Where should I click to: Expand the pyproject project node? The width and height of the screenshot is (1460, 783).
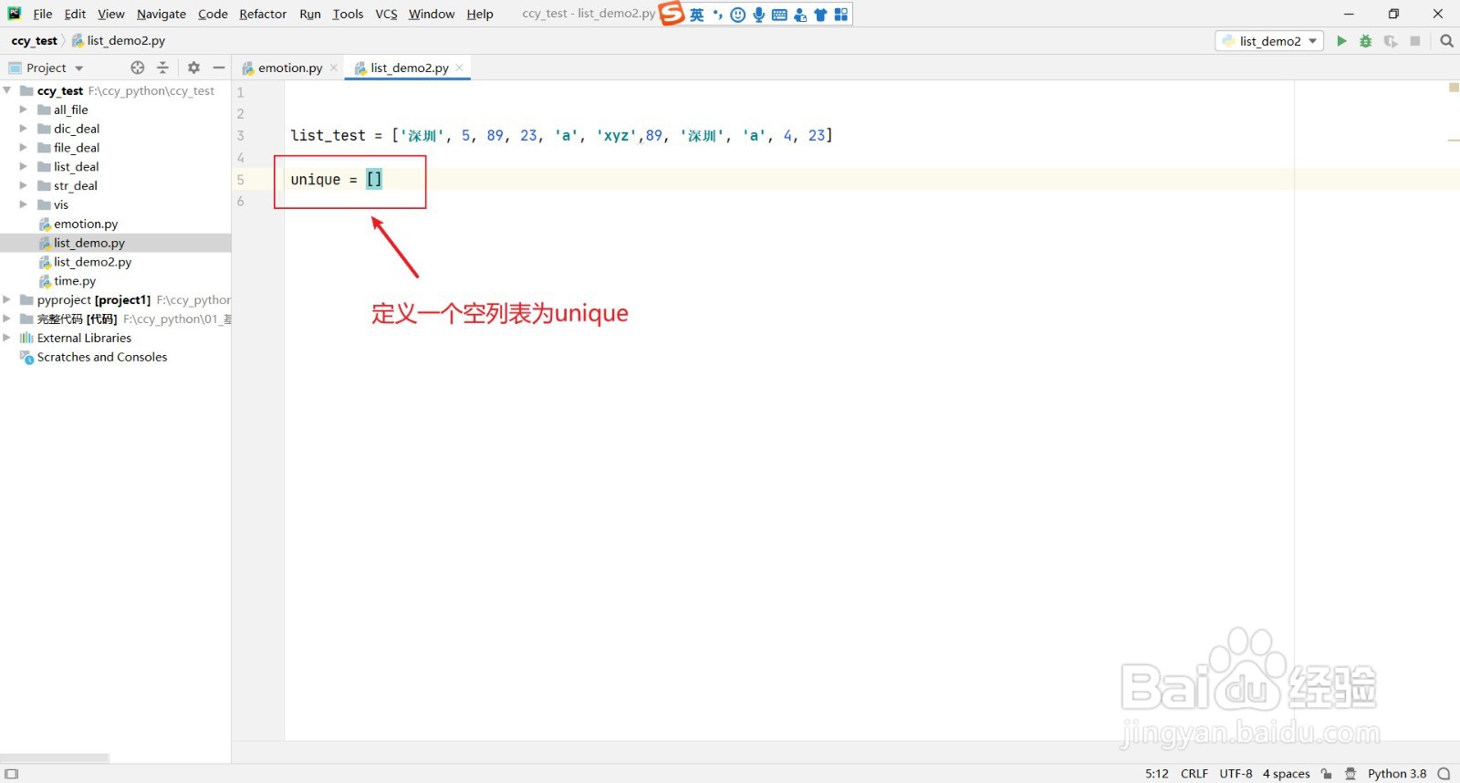(x=7, y=299)
